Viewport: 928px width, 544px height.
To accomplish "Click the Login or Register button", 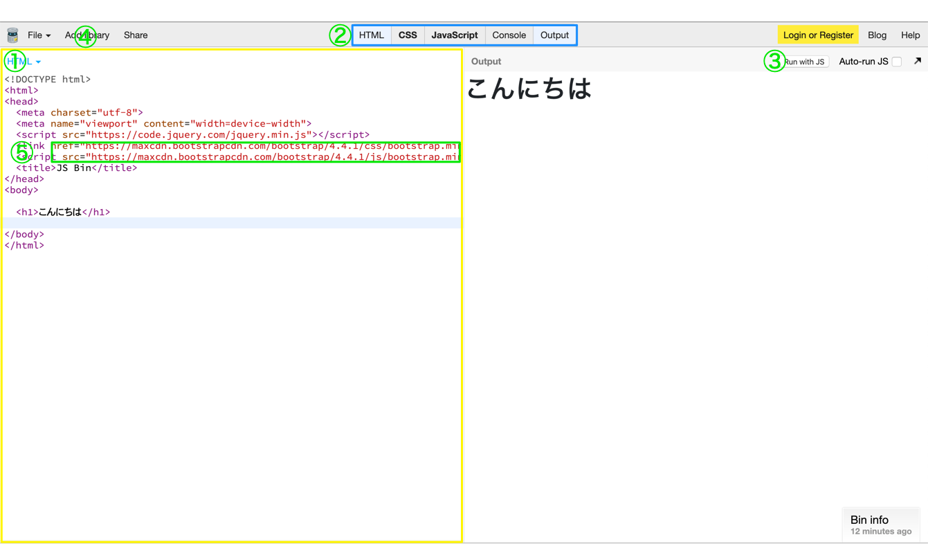I will tap(818, 35).
